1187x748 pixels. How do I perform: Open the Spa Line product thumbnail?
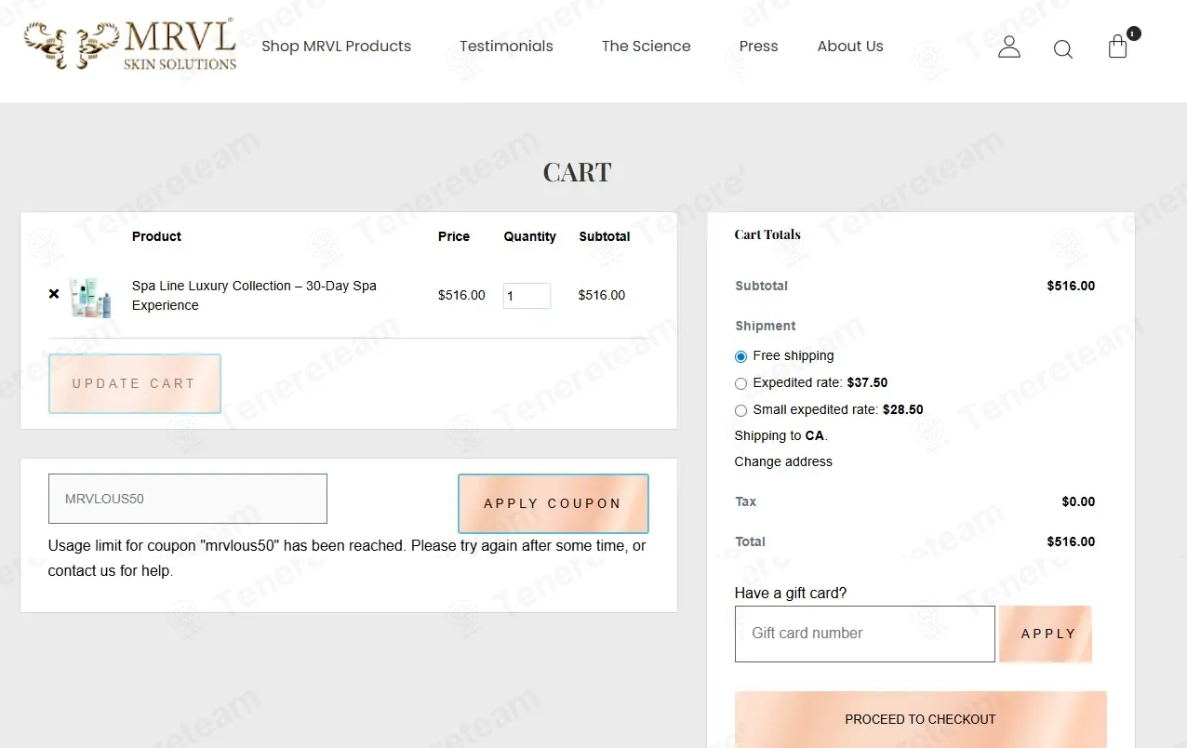click(x=90, y=297)
